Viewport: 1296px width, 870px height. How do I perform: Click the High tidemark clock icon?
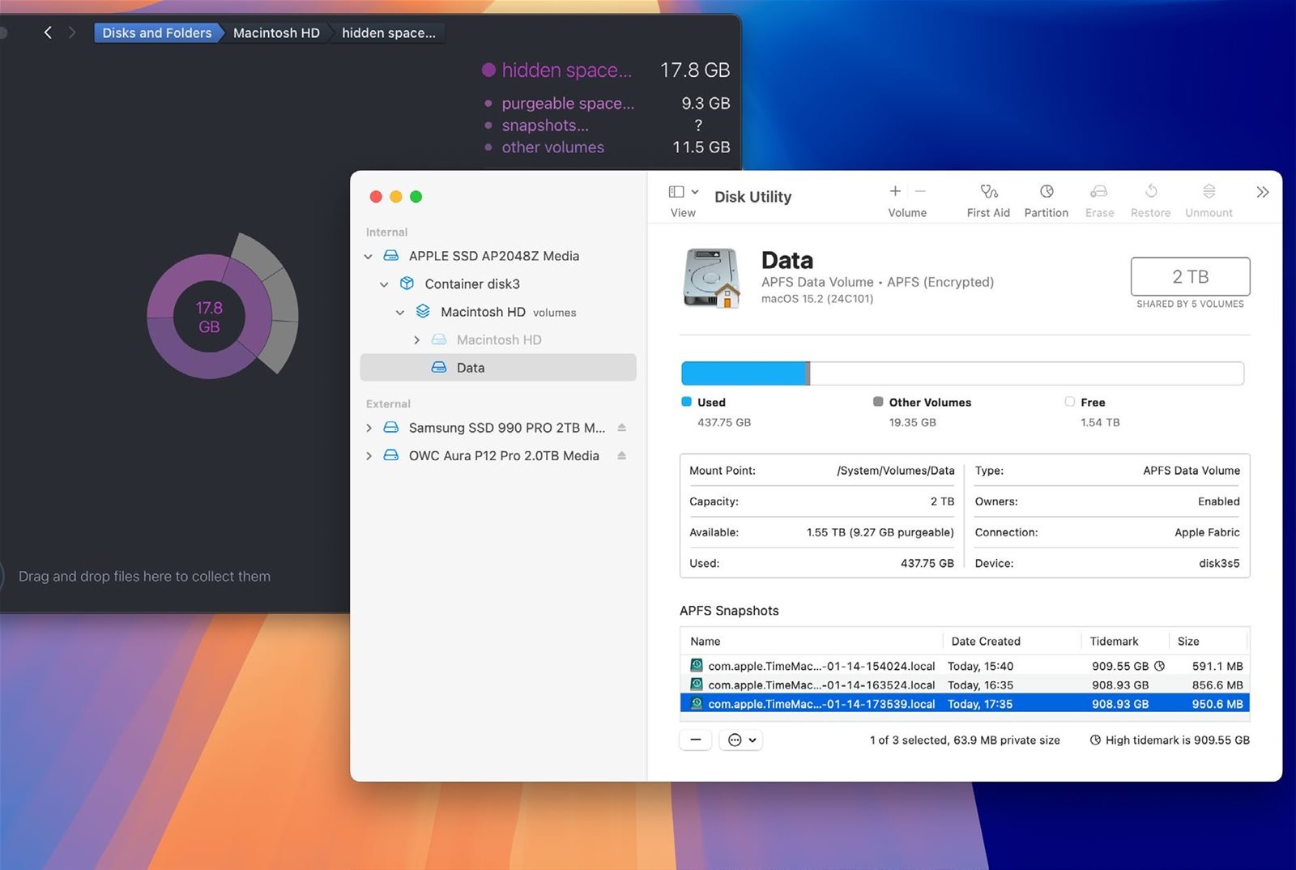[x=1095, y=740]
